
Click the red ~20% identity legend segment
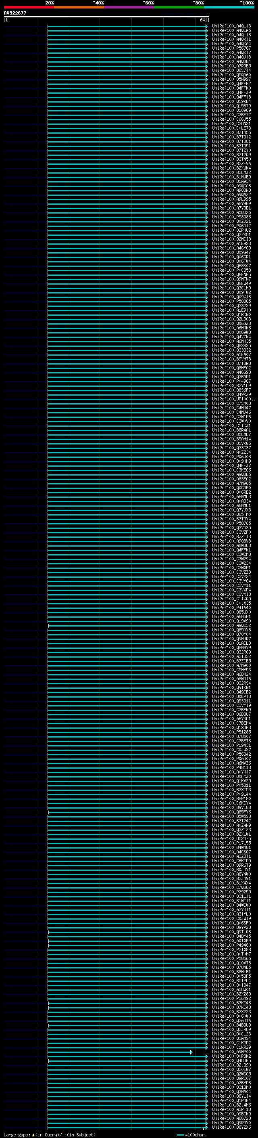click(x=29, y=8)
